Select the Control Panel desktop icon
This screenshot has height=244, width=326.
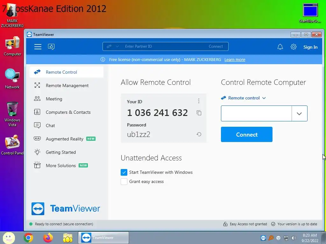pos(12,145)
